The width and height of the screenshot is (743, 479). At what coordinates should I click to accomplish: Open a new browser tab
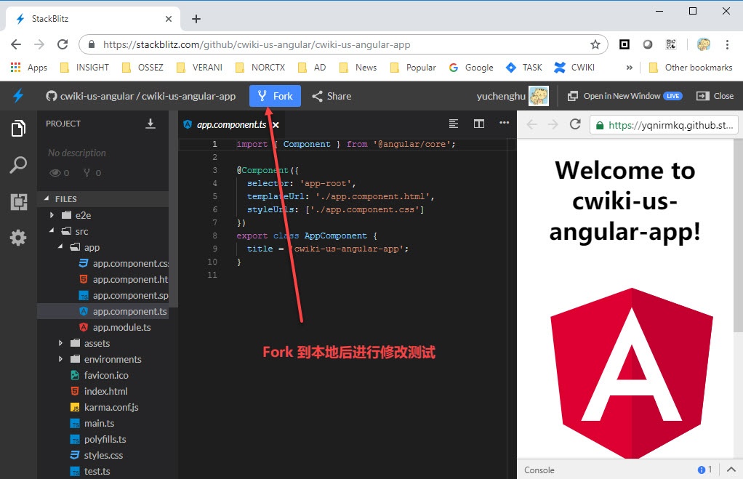click(x=196, y=19)
